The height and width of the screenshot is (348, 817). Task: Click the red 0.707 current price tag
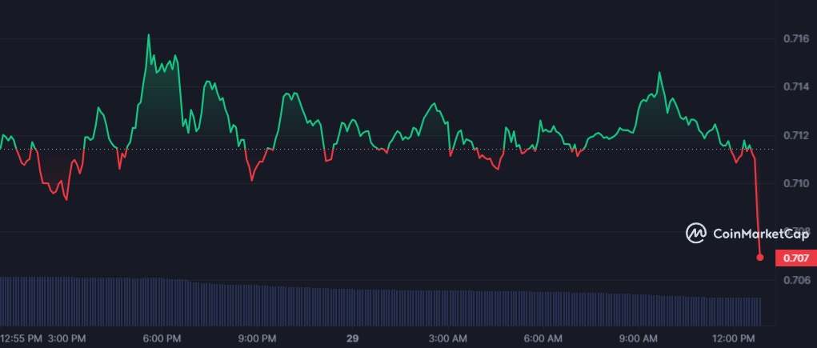pos(795,258)
